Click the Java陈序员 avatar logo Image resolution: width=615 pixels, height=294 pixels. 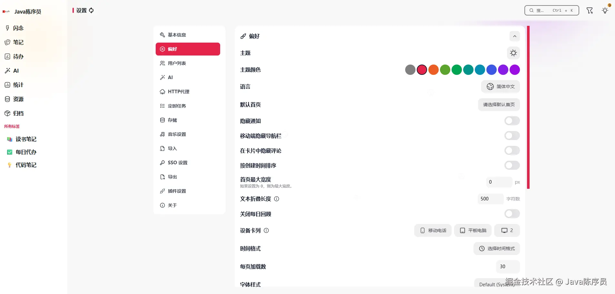[x=6, y=12]
